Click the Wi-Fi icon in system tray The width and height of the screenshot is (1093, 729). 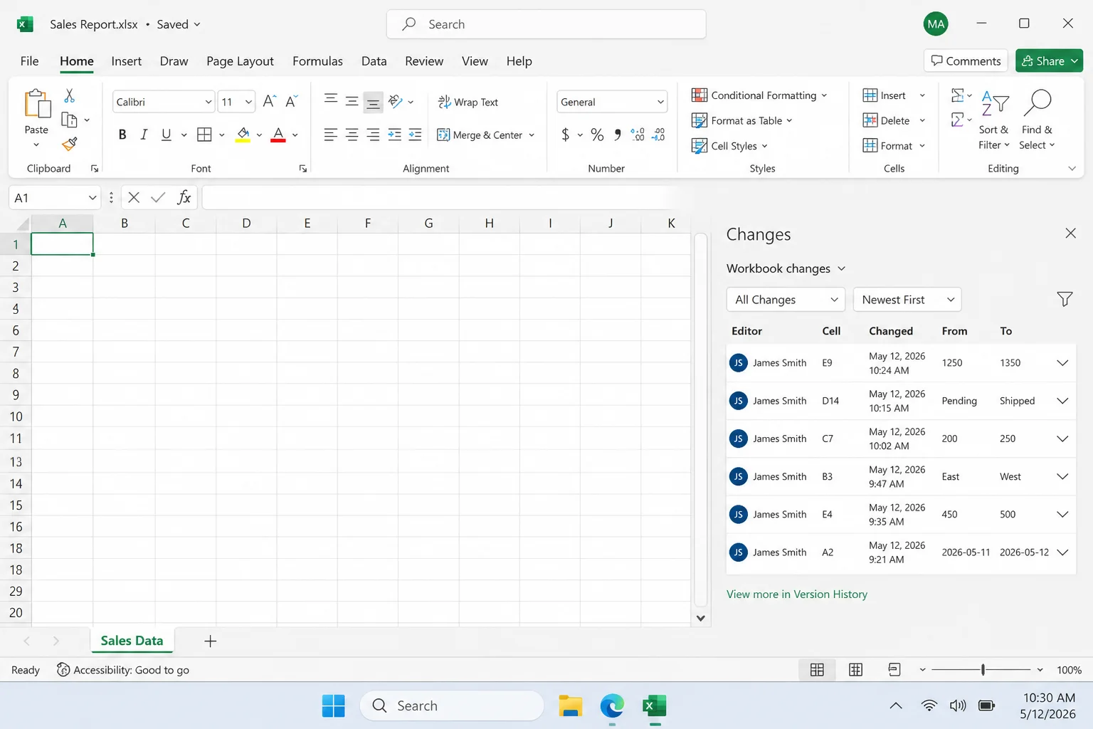tap(929, 706)
